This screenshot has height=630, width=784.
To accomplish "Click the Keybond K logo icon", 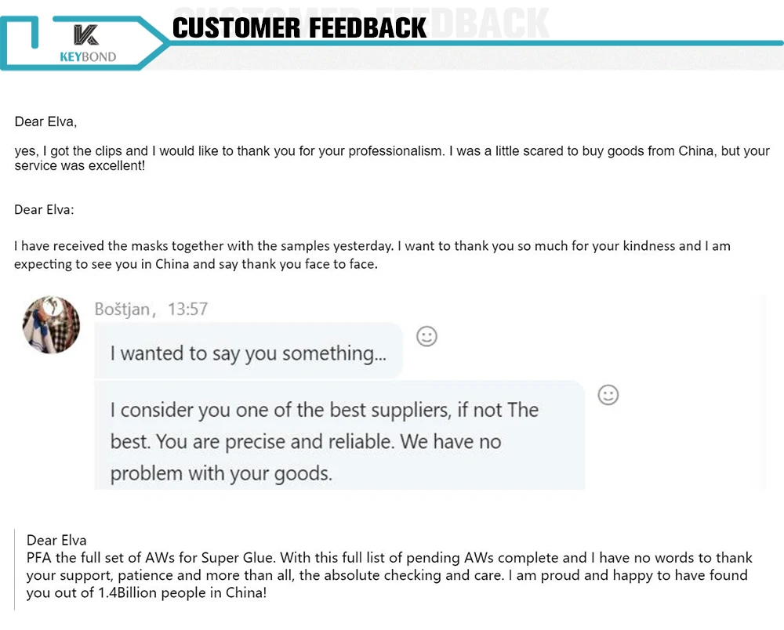I will 86,35.
